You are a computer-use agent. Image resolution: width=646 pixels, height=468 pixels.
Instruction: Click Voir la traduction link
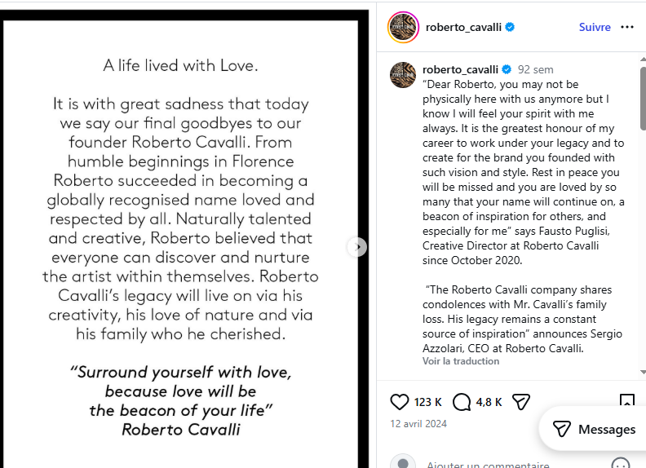461,361
